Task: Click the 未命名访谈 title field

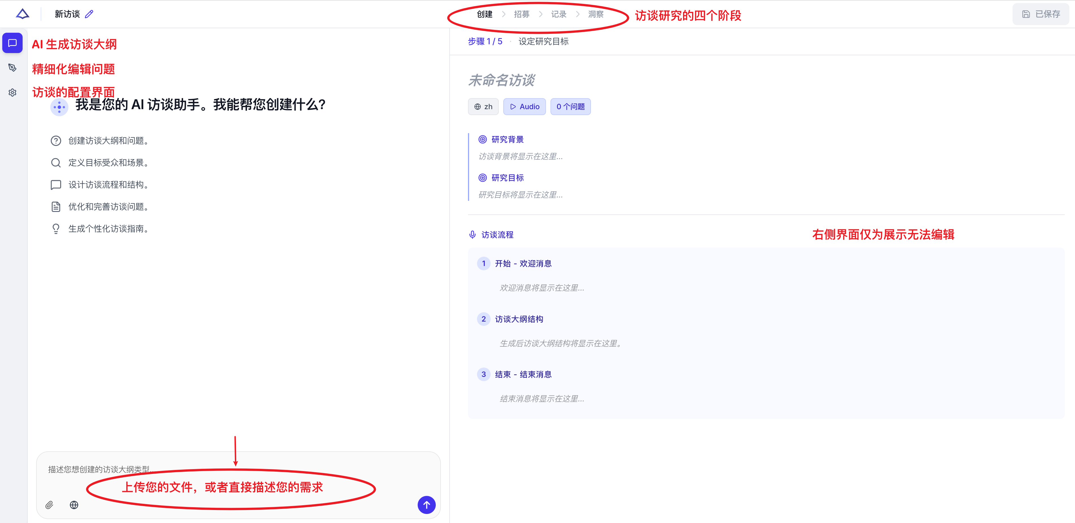Action: [502, 80]
